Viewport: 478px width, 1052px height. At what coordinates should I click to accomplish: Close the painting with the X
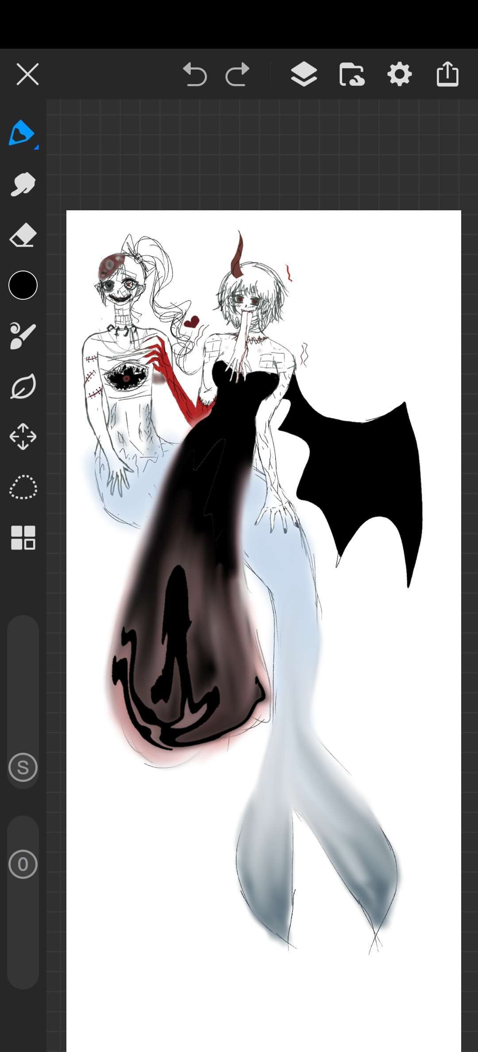tap(27, 74)
